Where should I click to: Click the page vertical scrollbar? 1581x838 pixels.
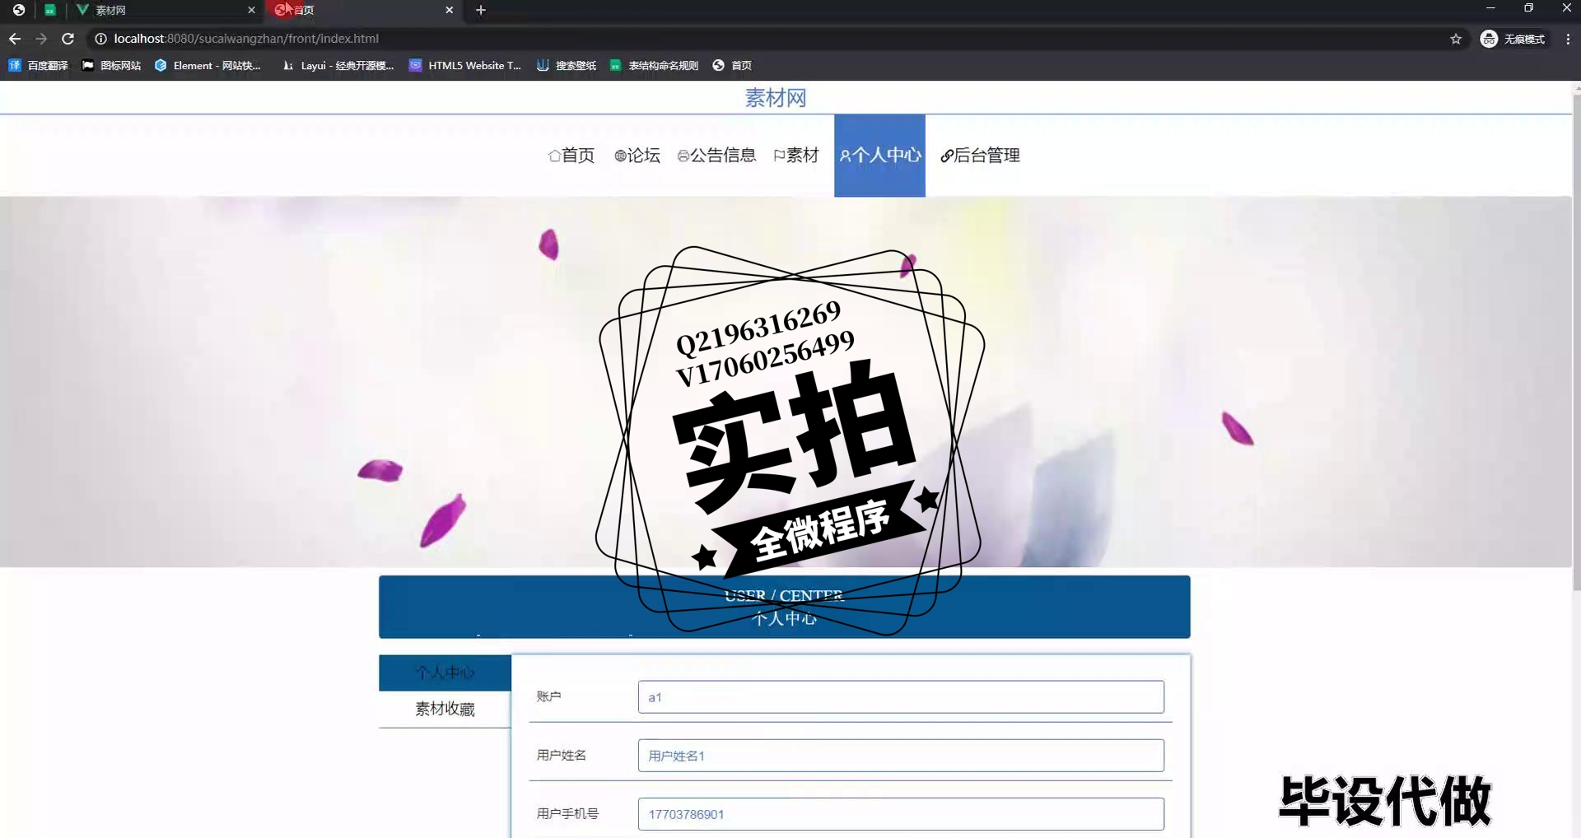[x=1576, y=342]
